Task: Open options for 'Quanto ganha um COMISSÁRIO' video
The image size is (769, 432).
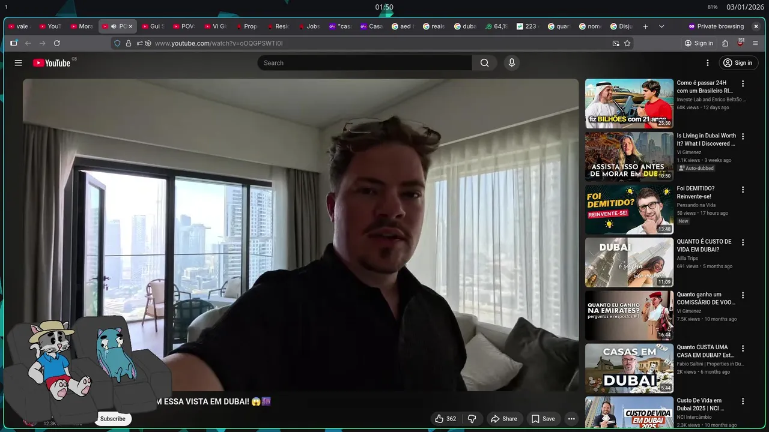Action: click(743, 296)
